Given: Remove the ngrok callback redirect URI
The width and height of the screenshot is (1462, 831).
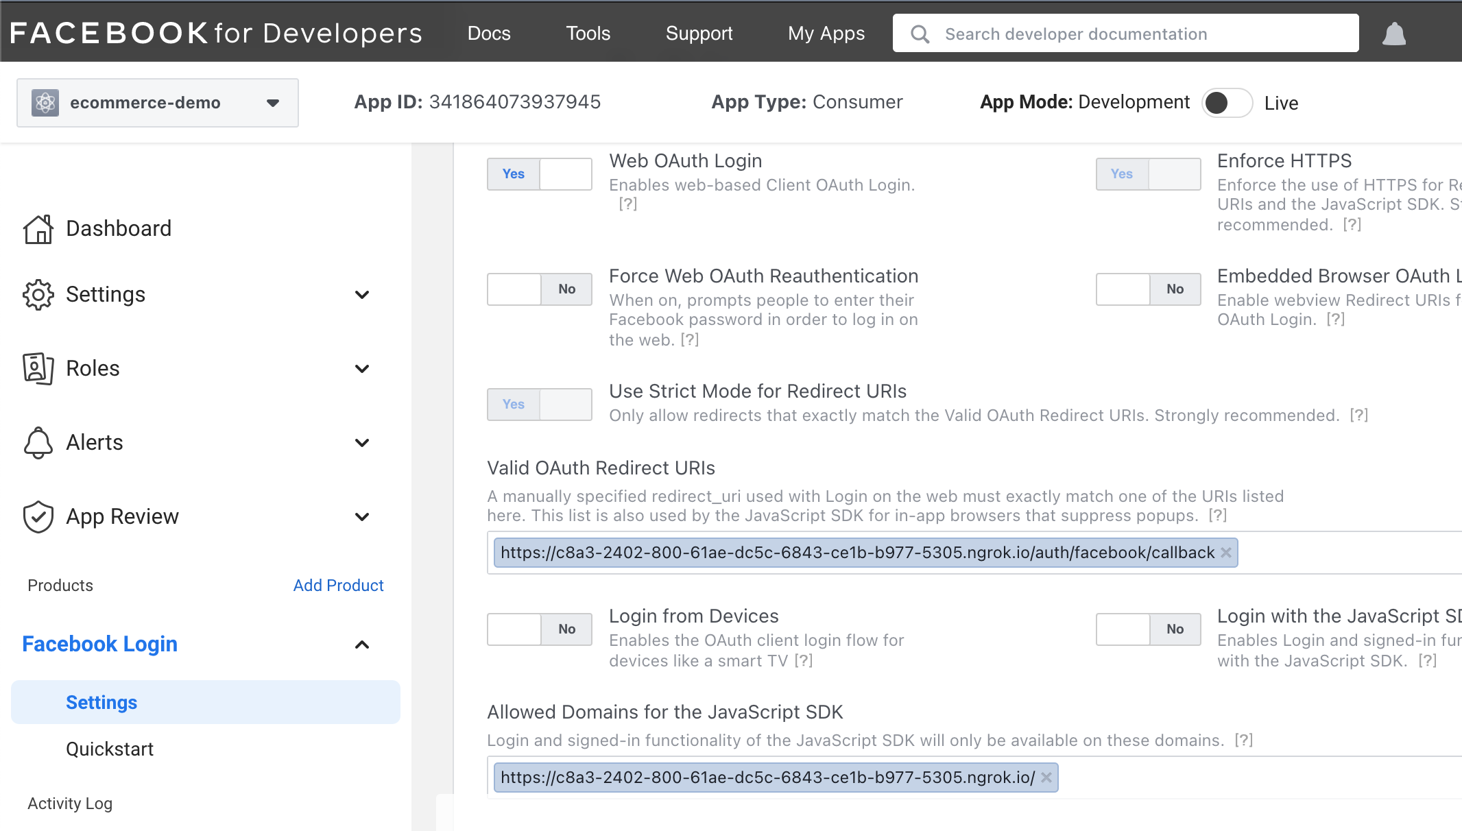Looking at the screenshot, I should tap(1226, 553).
